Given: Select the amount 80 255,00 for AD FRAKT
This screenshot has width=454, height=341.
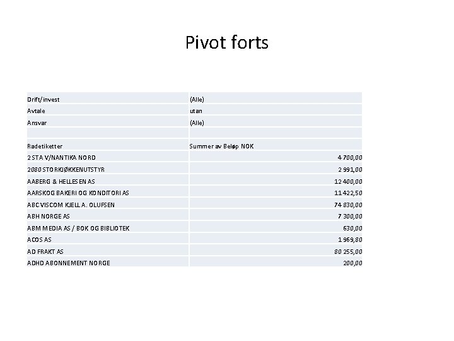Looking at the screenshot, I should click(347, 251).
